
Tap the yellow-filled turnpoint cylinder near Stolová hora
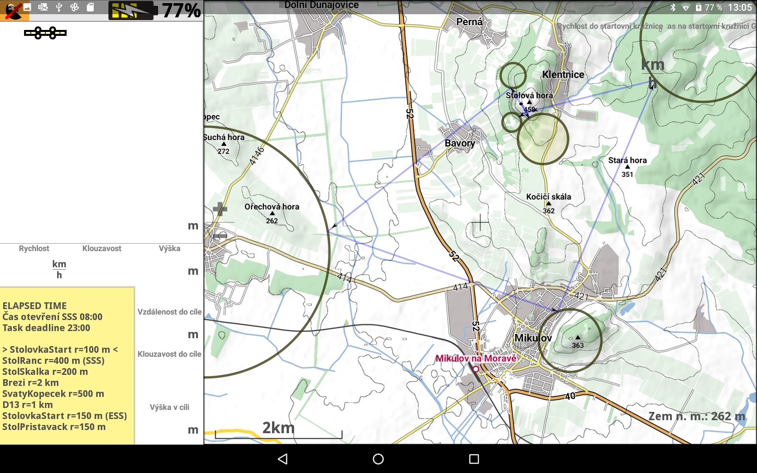click(x=543, y=139)
